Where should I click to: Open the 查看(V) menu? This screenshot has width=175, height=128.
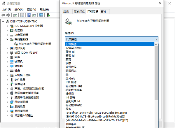[x=32, y=10]
